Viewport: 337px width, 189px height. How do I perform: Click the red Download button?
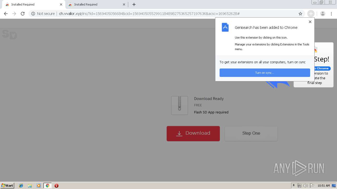coord(193,133)
